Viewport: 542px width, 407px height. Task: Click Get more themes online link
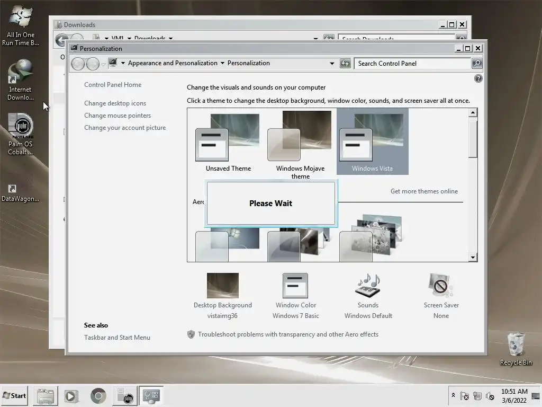pos(424,191)
